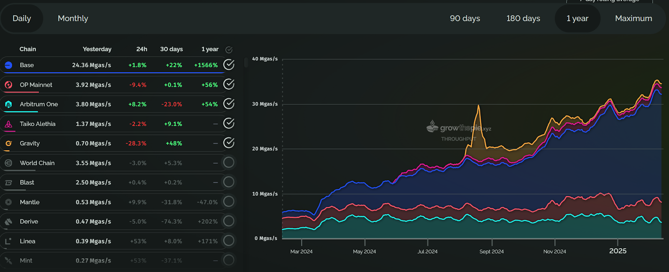
Task: Click the 2025 marker on timeline axis
Action: (618, 251)
